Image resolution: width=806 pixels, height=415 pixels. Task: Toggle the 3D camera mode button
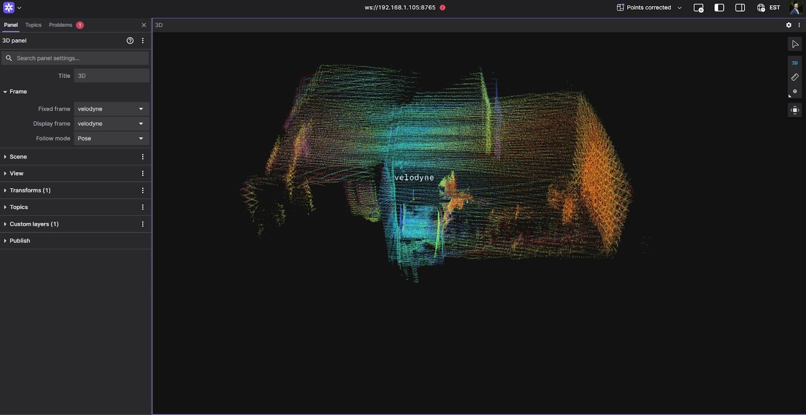[x=794, y=63]
